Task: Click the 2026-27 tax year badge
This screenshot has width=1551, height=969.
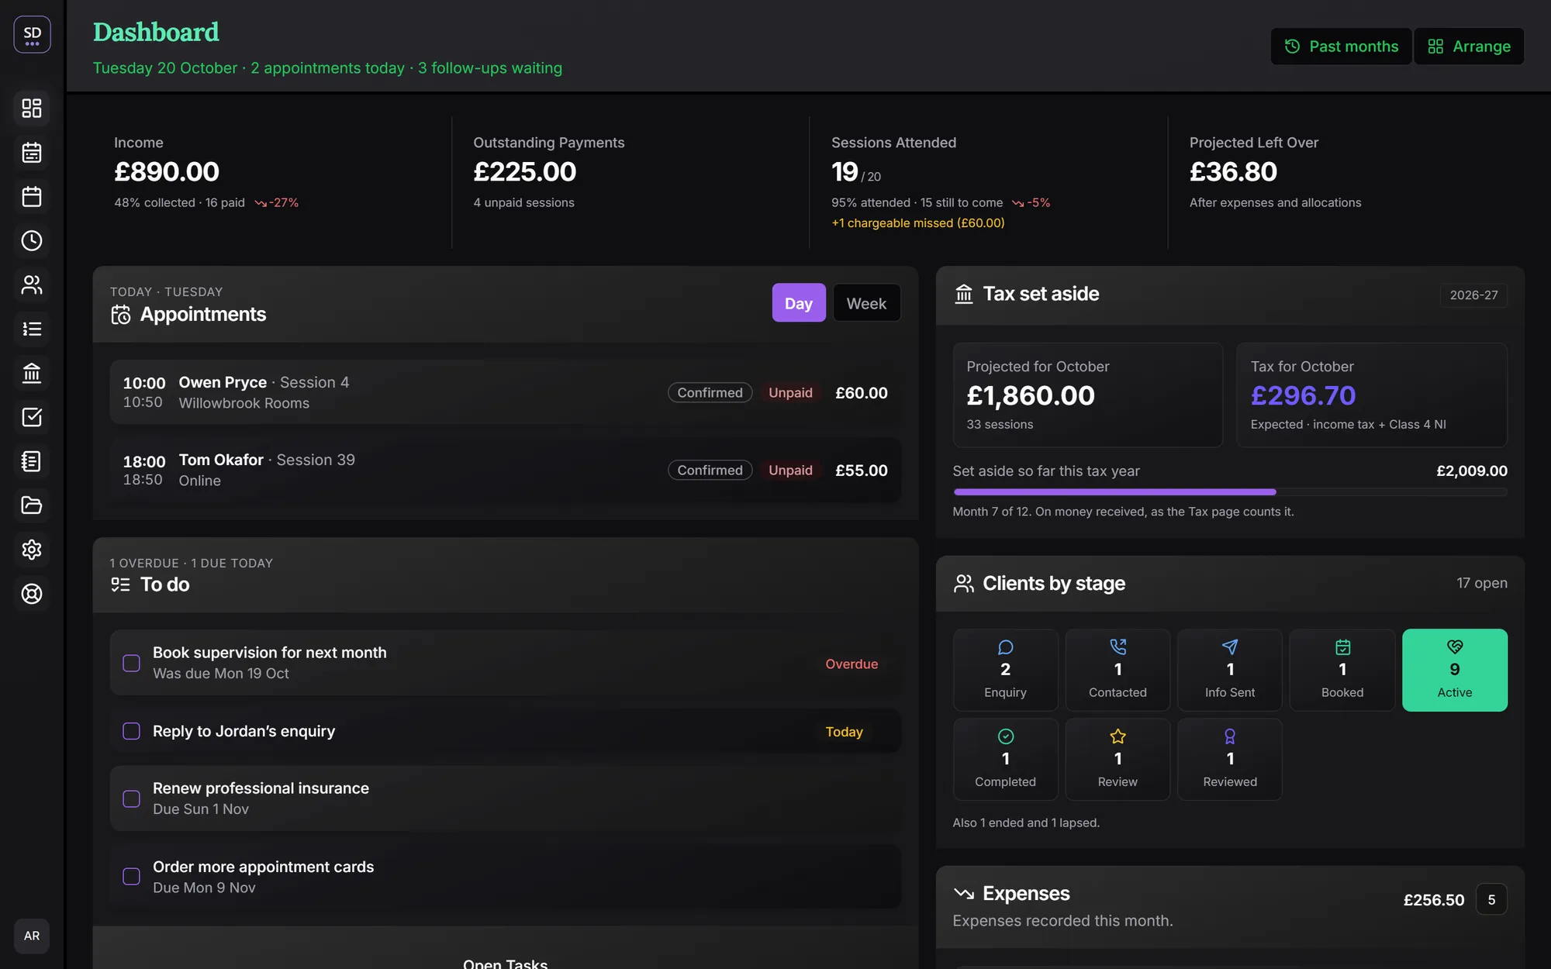Action: coord(1473,295)
